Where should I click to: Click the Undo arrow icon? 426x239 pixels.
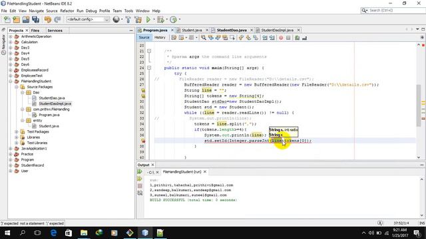48,19
